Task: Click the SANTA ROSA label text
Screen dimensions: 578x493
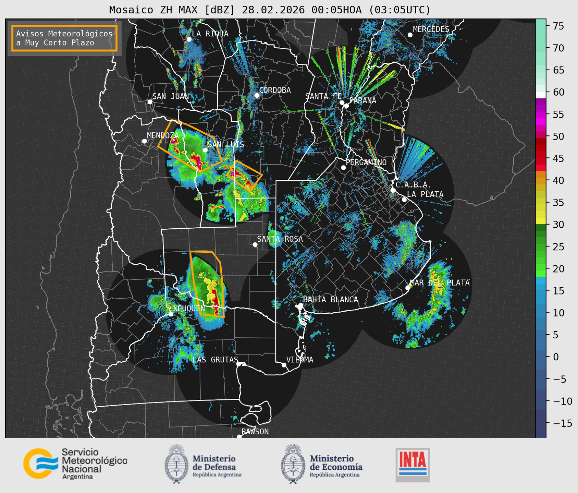Action: pos(280,239)
